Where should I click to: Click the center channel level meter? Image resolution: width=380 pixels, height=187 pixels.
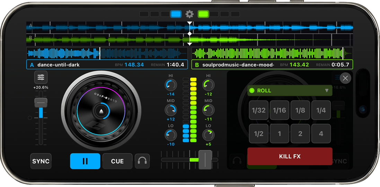coord(189,110)
